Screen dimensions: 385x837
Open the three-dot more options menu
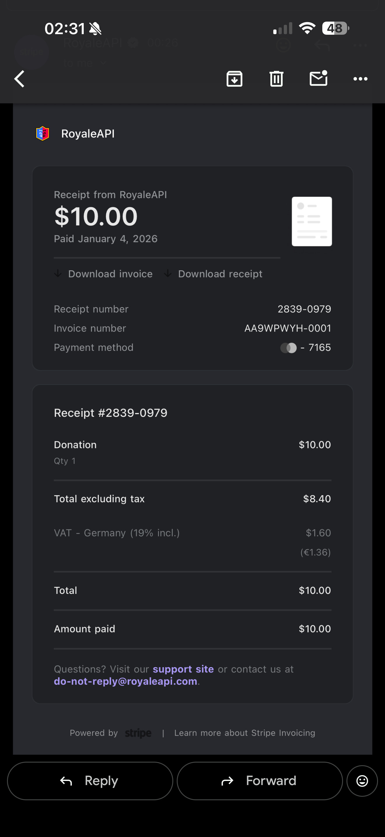click(x=360, y=79)
